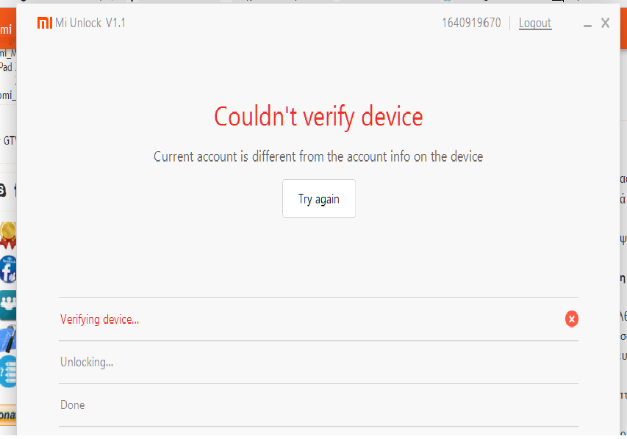Click the orange Donate button at bottom left
Image resolution: width=627 pixels, height=439 pixels.
(x=7, y=416)
